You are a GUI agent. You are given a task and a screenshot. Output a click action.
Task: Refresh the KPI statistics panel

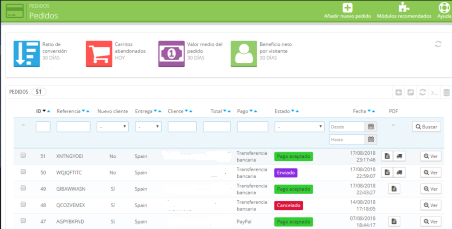coord(438,44)
